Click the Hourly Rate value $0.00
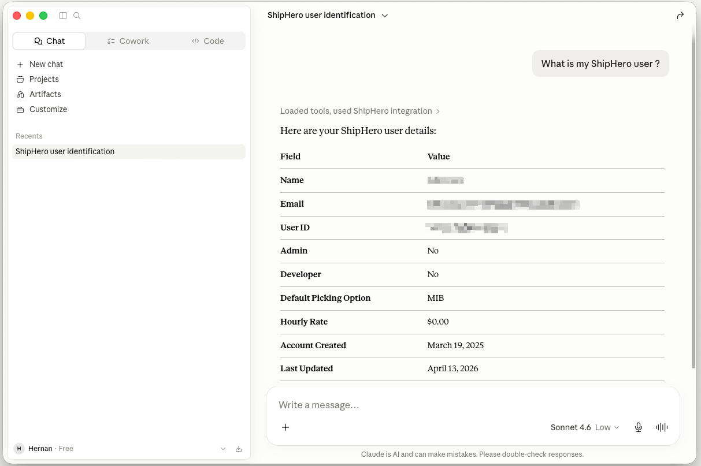701x466 pixels. coord(438,322)
